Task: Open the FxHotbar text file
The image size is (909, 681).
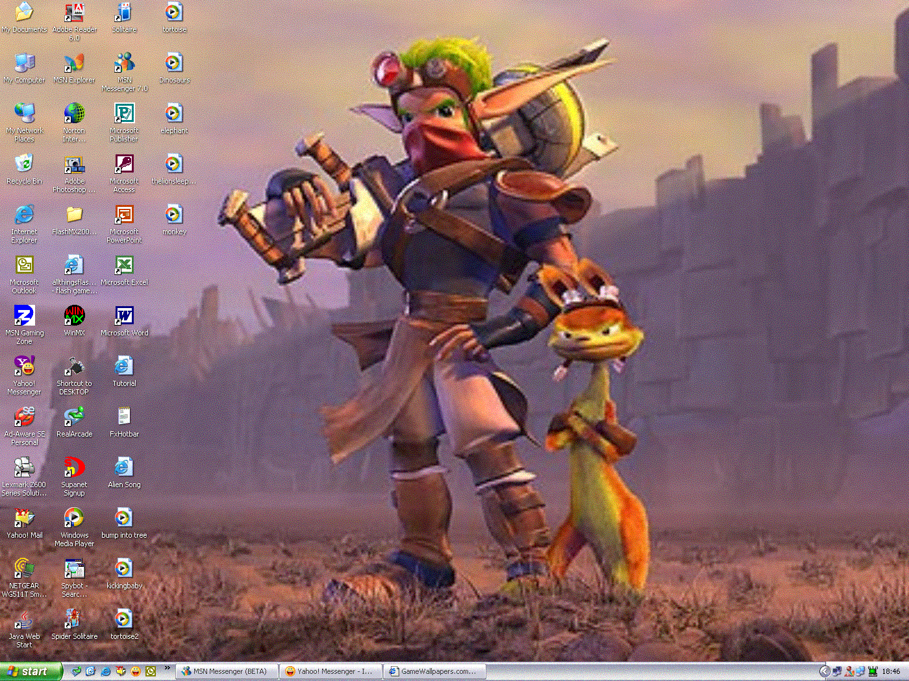Action: [x=124, y=422]
